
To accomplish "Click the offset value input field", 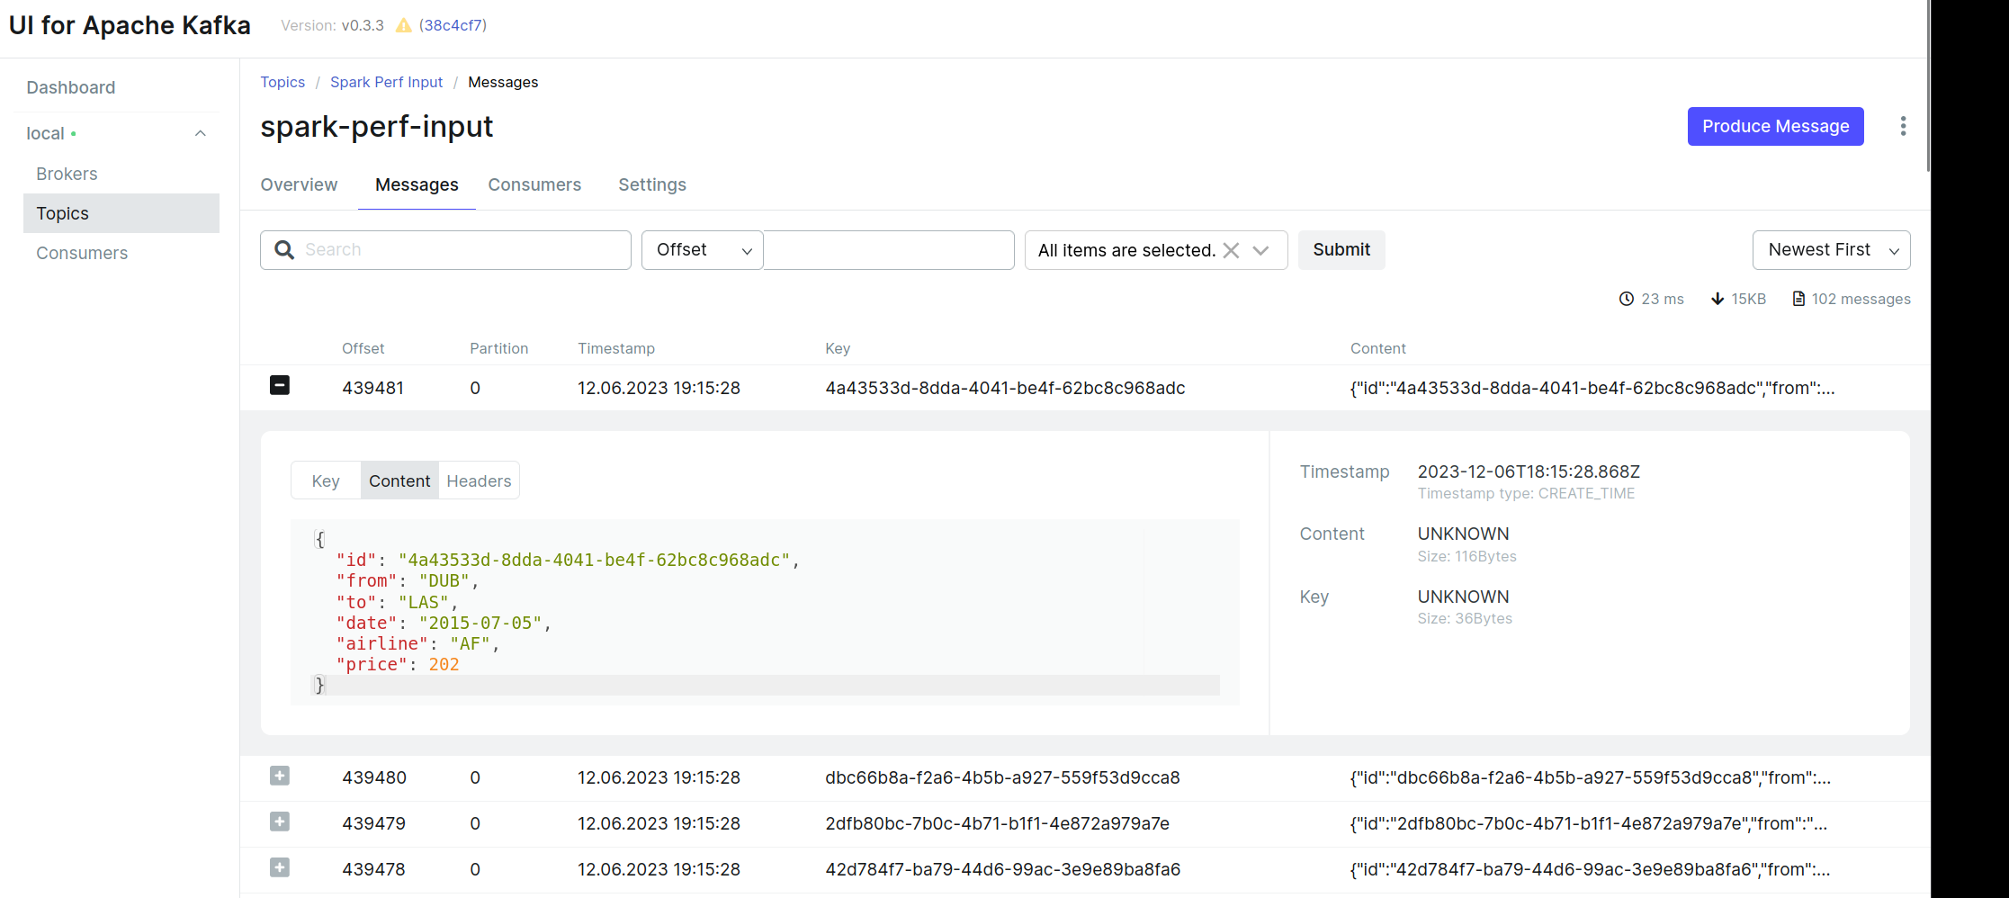I will click(889, 250).
